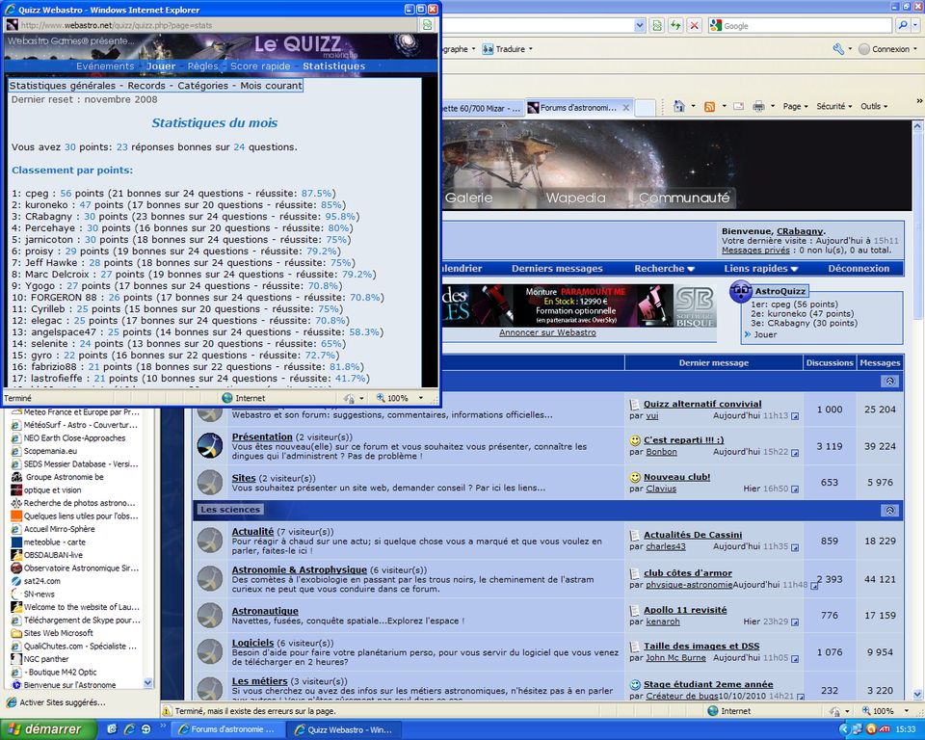925x740 pixels.
Task: Click compatibility icon in Quizz popup address bar
Action: click(x=427, y=25)
